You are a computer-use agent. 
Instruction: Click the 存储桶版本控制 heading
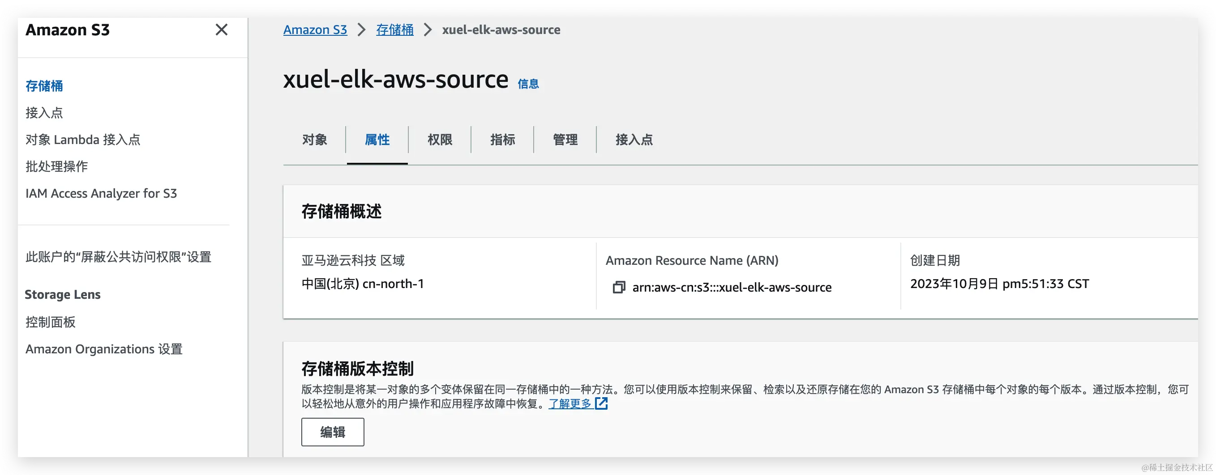pos(357,369)
